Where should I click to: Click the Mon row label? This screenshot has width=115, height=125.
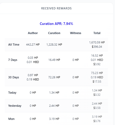click(11, 119)
